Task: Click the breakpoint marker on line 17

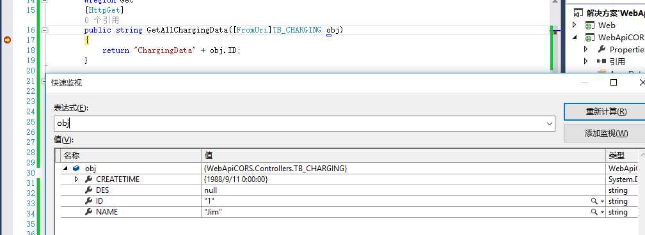Action: (x=7, y=40)
